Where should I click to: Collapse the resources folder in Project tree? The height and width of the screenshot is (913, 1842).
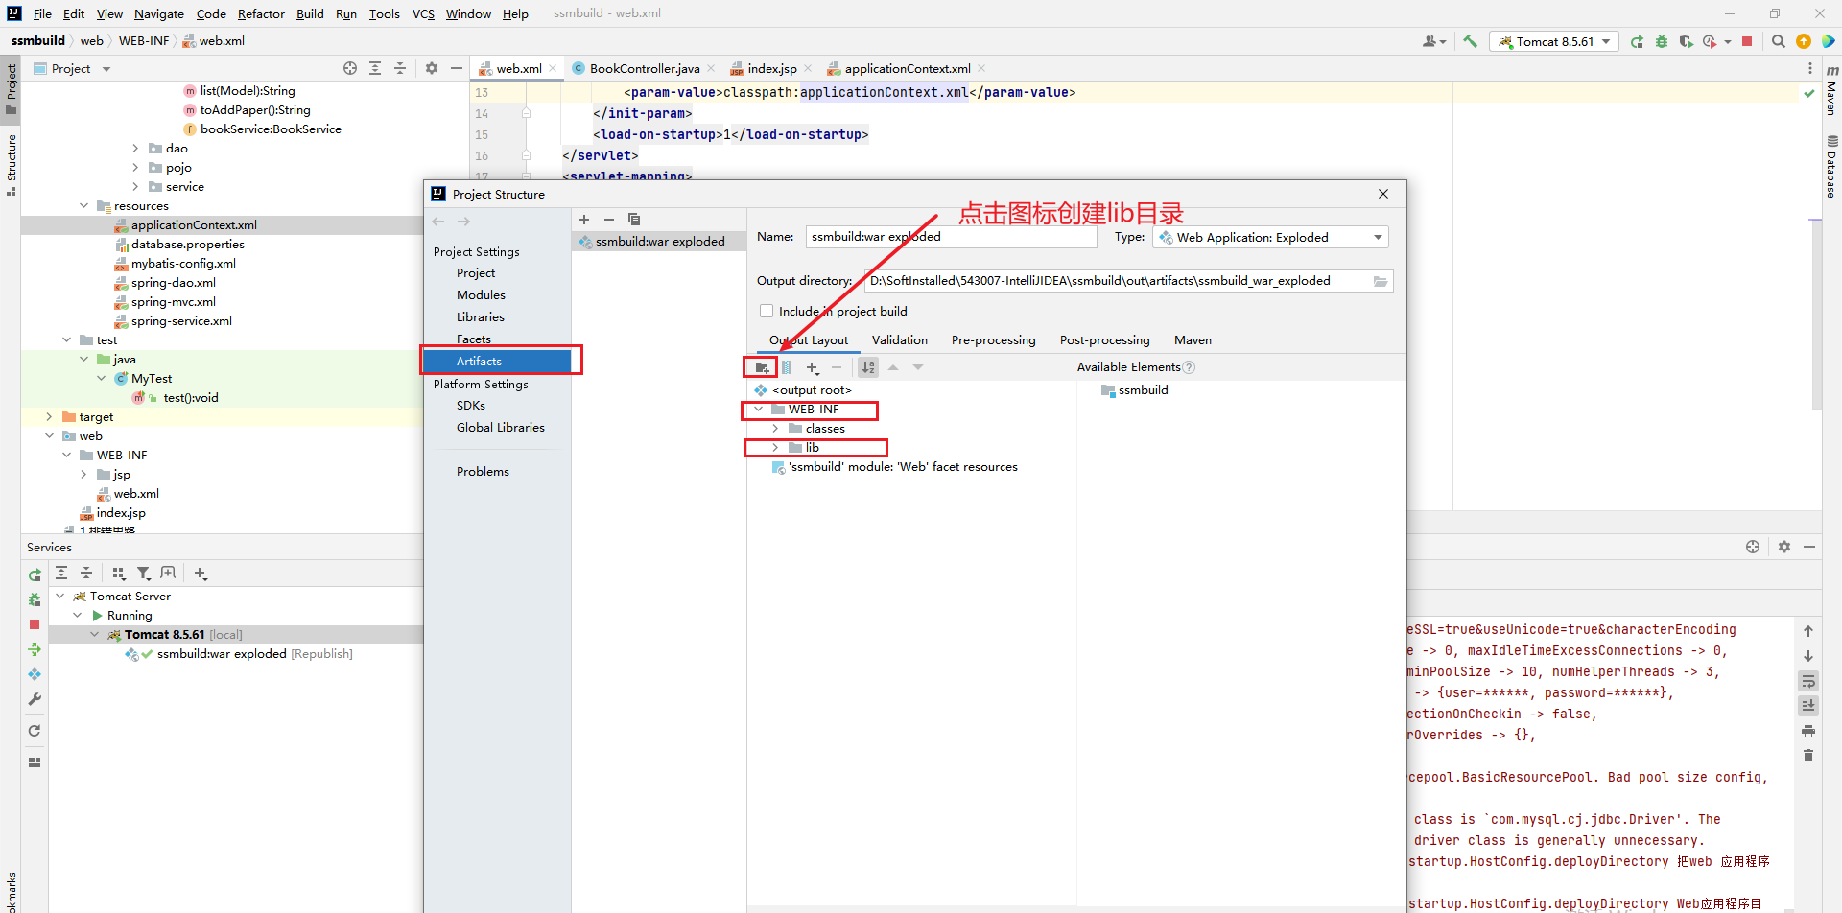point(84,205)
